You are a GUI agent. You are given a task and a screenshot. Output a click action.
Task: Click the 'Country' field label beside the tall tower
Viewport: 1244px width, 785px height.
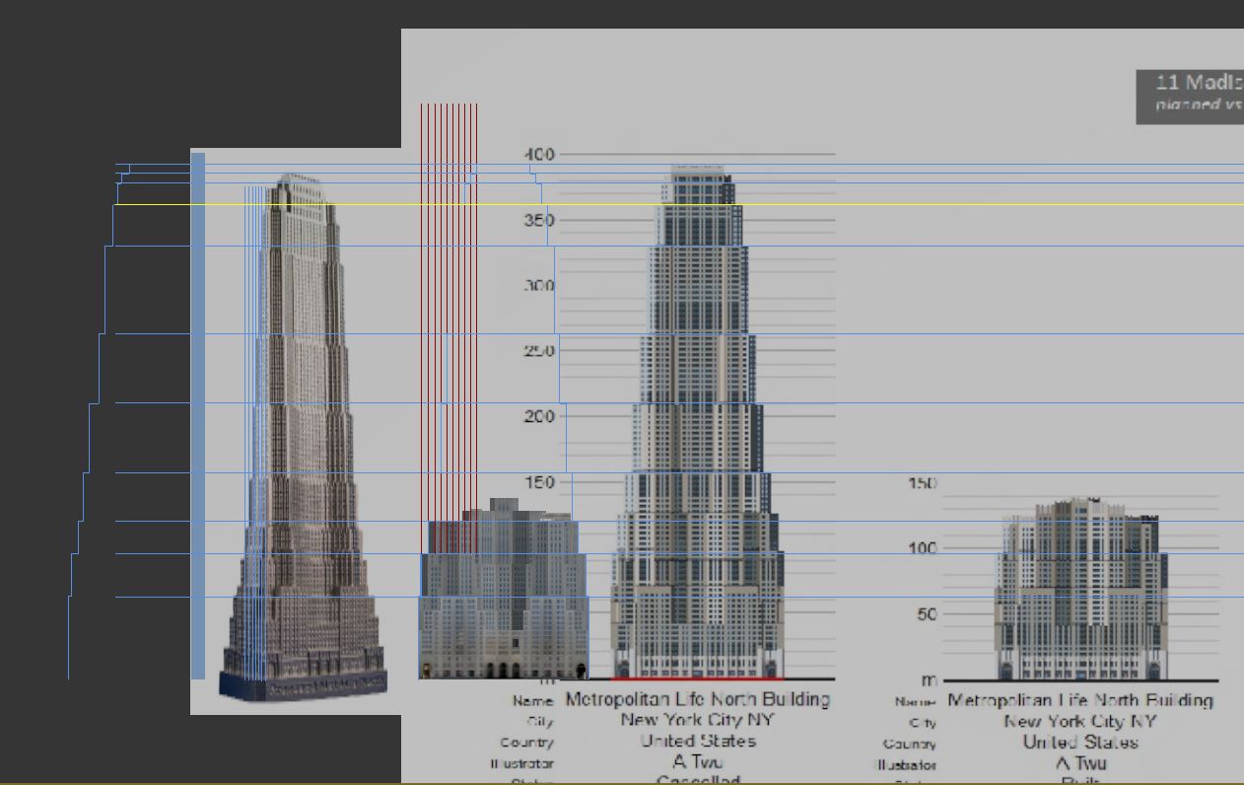coord(527,743)
